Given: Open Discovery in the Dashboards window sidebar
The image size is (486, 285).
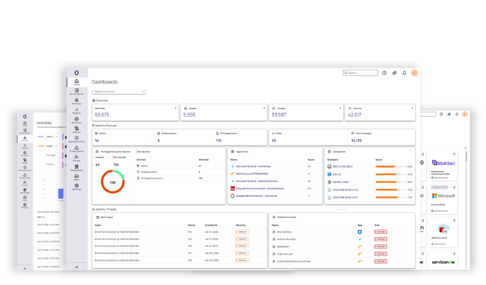Looking at the screenshot, I should (77, 120).
